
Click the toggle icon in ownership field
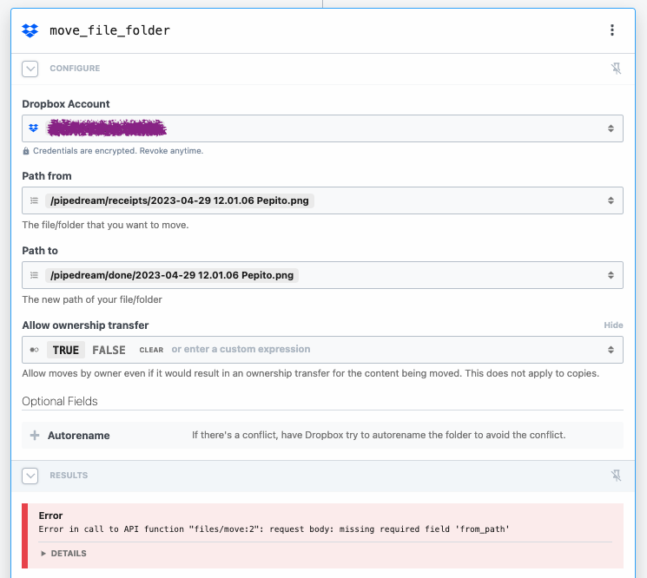click(34, 350)
